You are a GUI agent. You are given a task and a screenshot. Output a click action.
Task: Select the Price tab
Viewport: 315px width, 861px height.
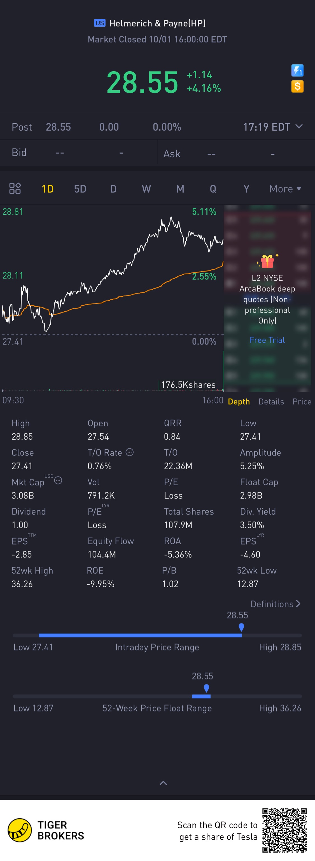302,401
